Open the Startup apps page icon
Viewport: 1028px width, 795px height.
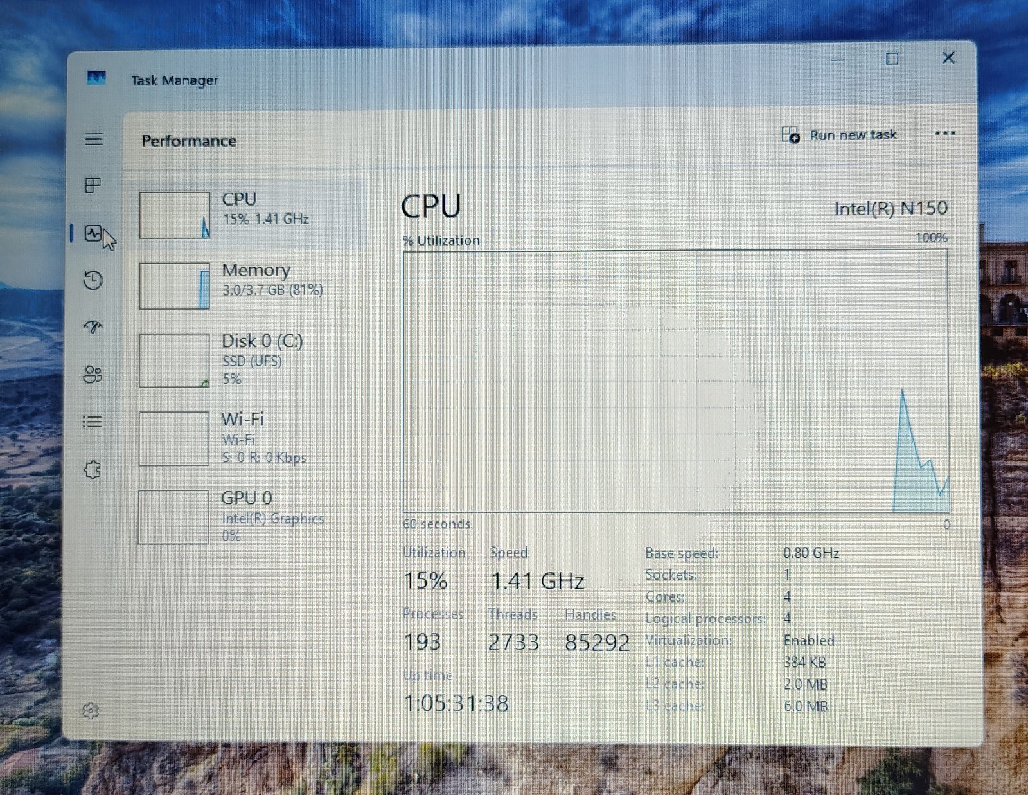tap(93, 327)
